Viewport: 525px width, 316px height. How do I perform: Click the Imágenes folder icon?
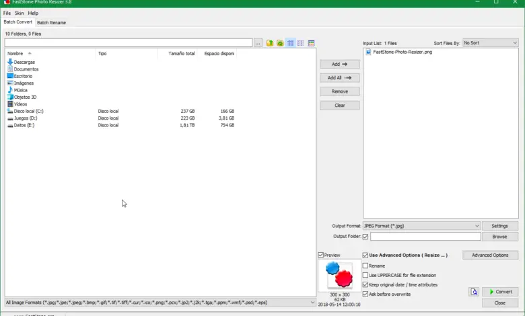[x=10, y=83]
